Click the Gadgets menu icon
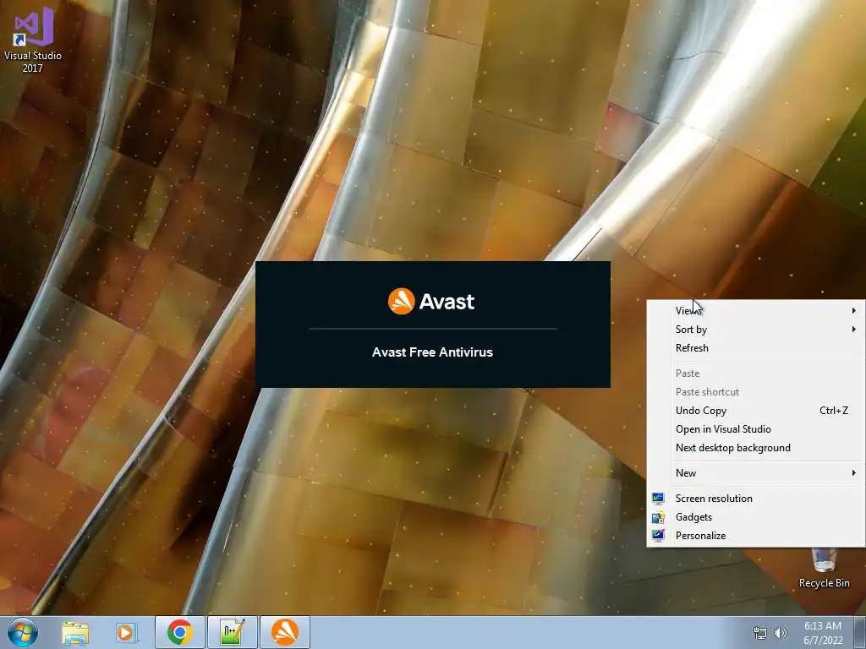Viewport: 866px width, 649px height. tap(658, 517)
